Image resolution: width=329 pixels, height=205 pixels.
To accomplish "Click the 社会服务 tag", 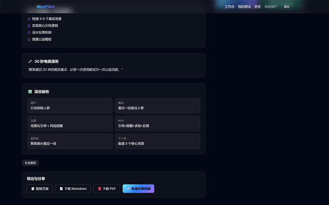I will pyautogui.click(x=31, y=163).
